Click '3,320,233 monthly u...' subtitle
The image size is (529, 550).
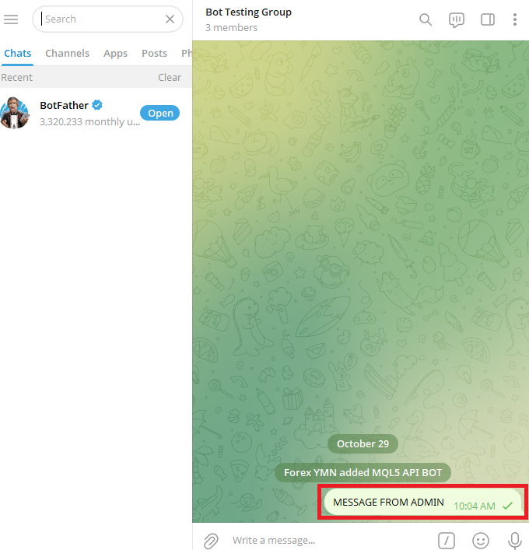click(x=89, y=121)
